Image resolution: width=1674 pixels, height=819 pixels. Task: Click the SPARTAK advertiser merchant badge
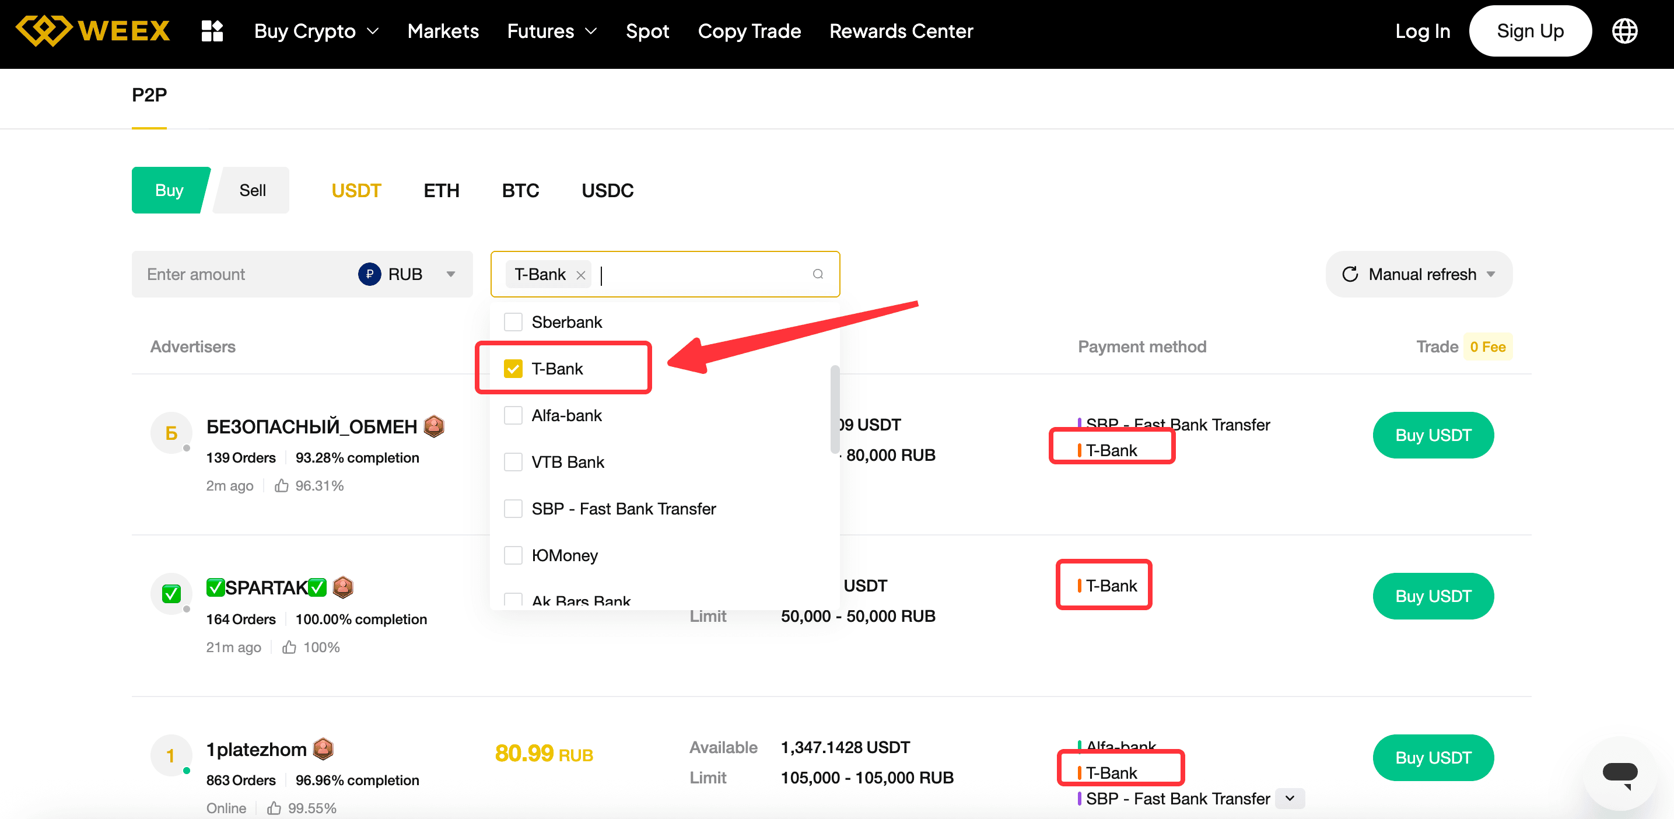click(x=343, y=587)
